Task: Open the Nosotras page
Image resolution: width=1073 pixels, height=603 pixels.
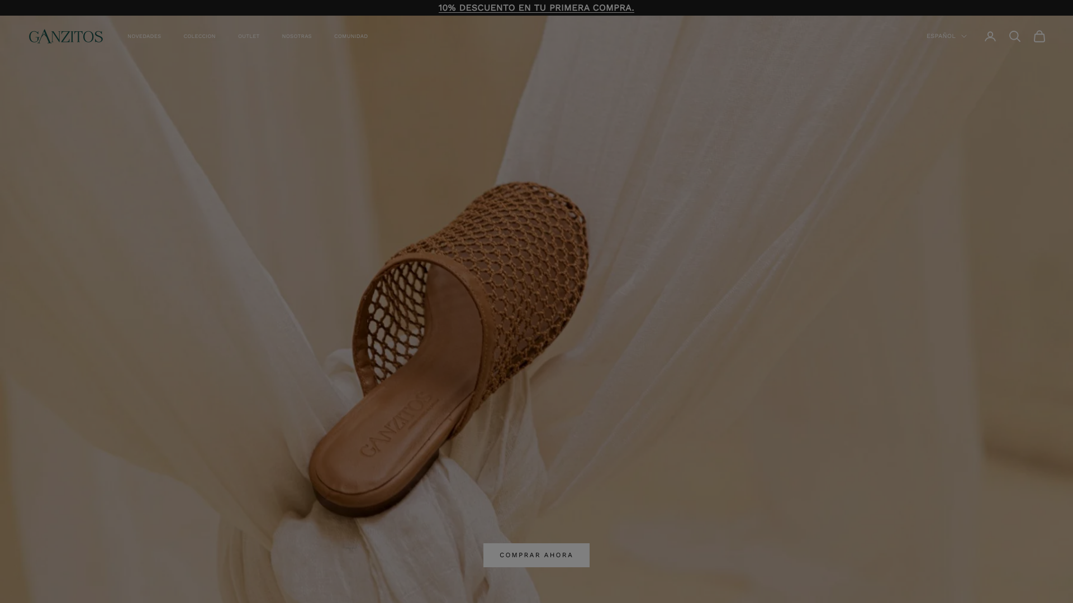Action: click(297, 36)
